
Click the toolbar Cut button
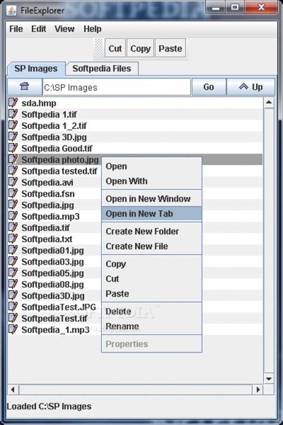pyautogui.click(x=115, y=48)
